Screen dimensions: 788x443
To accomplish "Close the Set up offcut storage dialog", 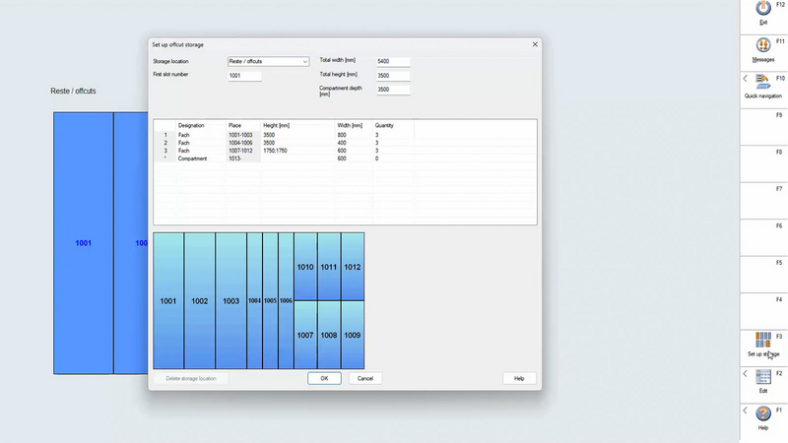I will tap(535, 44).
